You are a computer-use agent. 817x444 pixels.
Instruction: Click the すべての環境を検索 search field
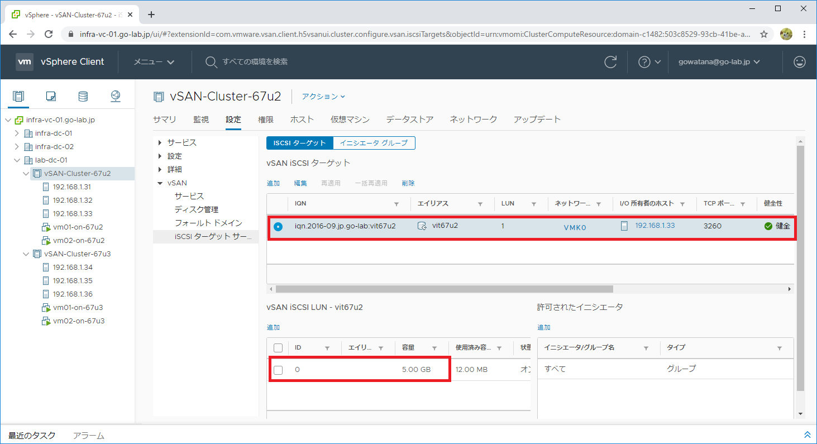coord(255,62)
